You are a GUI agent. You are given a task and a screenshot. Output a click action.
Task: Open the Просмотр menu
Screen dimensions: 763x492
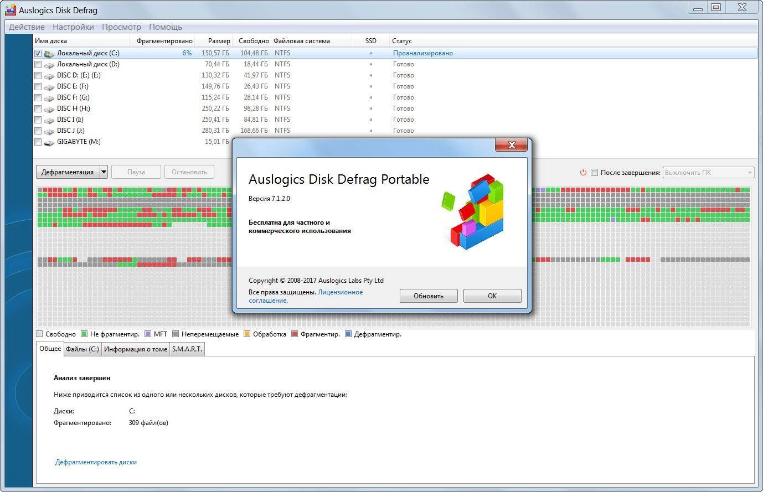[121, 27]
